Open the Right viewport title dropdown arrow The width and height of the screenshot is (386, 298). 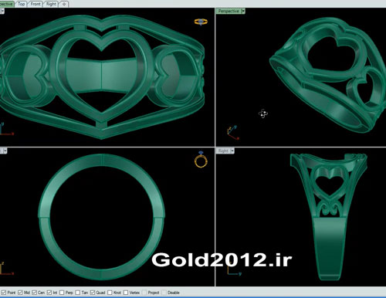click(232, 151)
